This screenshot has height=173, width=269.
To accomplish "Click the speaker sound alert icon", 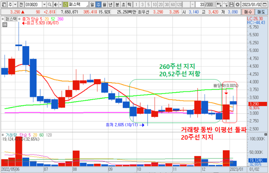I will coord(56,4).
